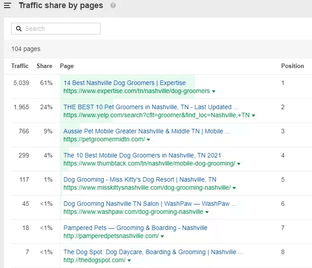Click the help question mark icon
This screenshot has height=268, width=312.
click(x=113, y=6)
